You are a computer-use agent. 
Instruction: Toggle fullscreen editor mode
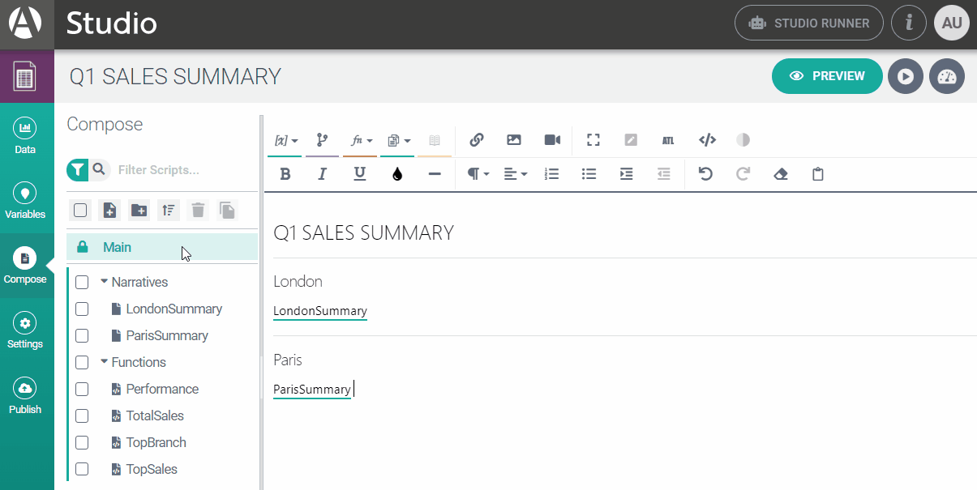(x=593, y=140)
